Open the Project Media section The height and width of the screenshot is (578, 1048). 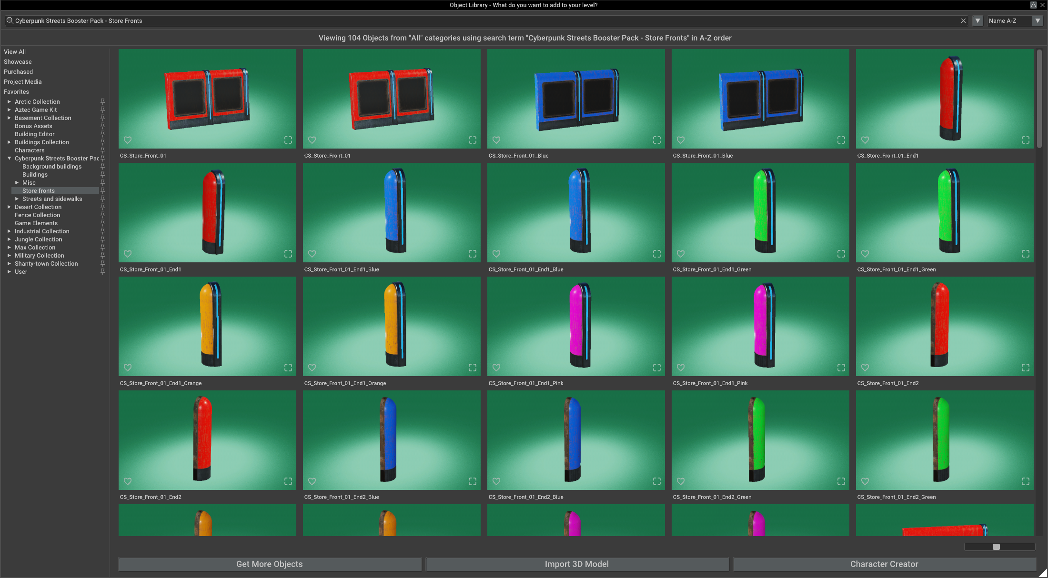[22, 81]
